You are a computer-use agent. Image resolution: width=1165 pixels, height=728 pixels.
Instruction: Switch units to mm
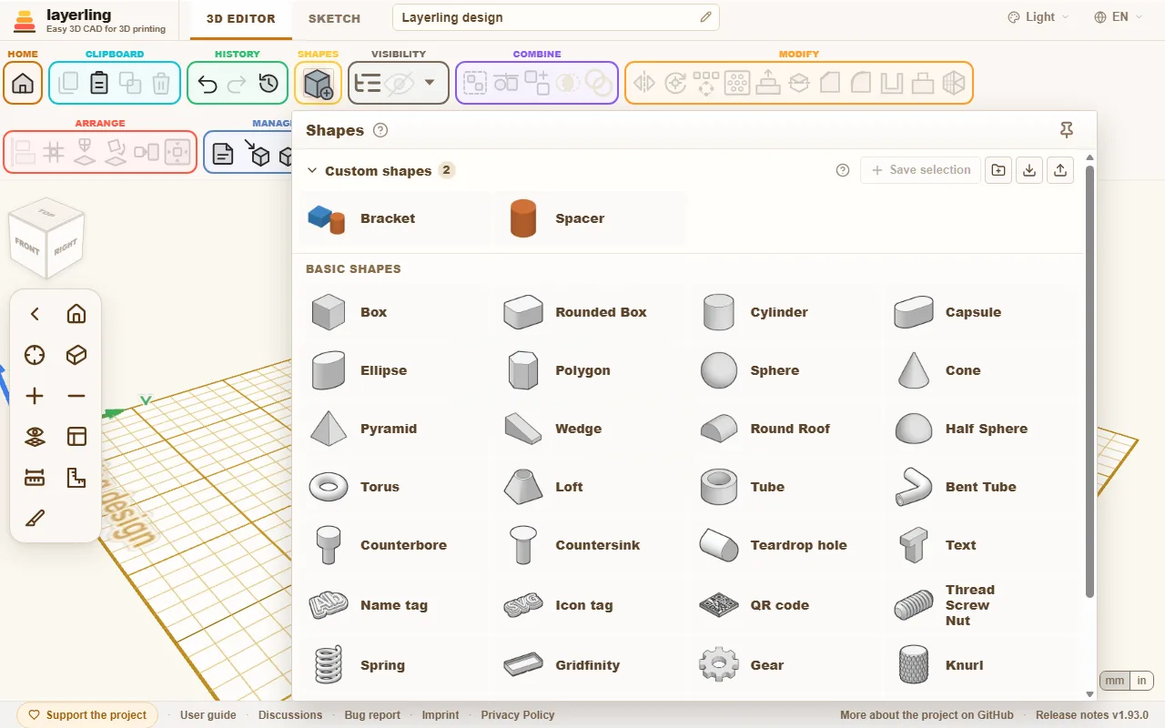point(1115,681)
